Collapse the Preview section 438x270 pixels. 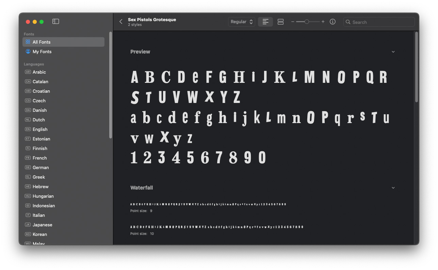click(x=393, y=52)
